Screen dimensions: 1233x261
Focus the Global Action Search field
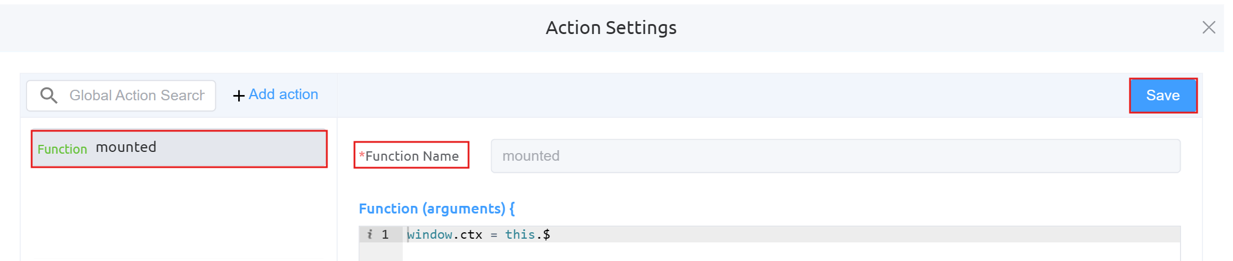[136, 96]
